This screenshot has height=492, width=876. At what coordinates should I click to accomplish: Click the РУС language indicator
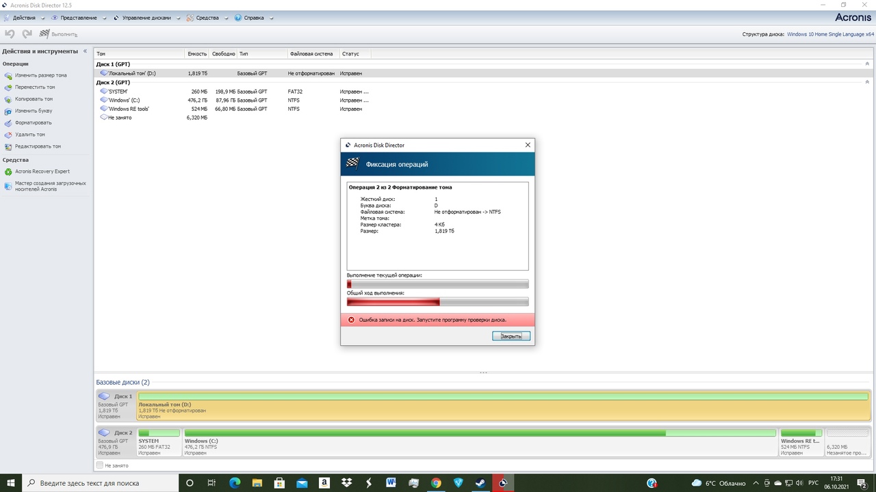click(814, 483)
